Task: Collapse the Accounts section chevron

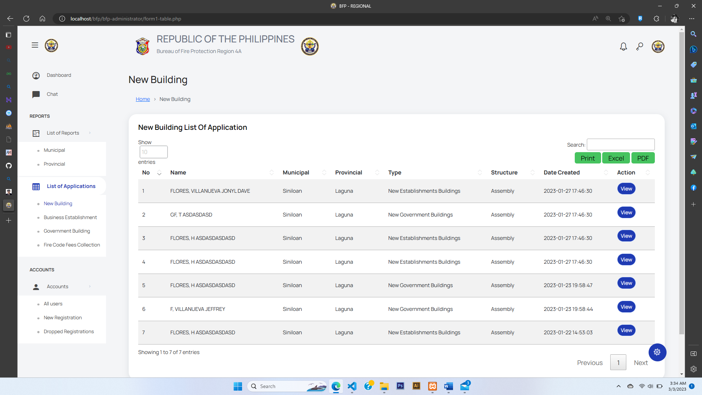Action: coord(90,287)
